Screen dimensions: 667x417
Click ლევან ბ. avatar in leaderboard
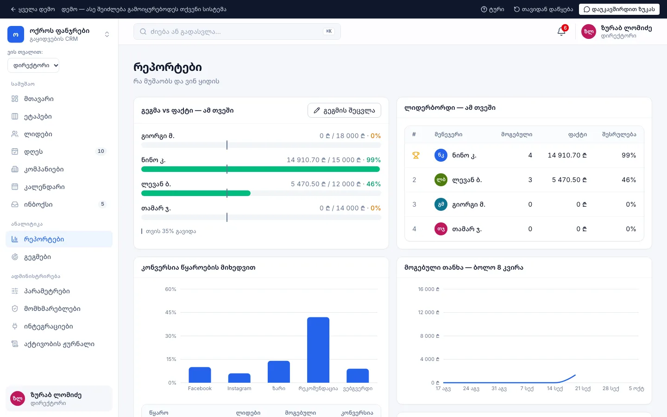pos(441,180)
